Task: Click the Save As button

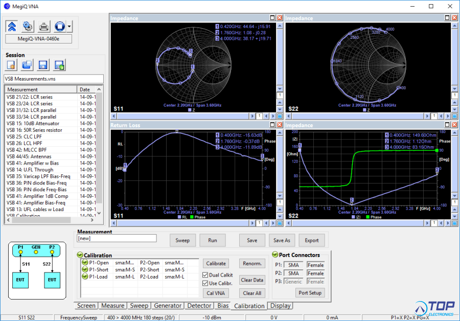Action: pos(282,240)
